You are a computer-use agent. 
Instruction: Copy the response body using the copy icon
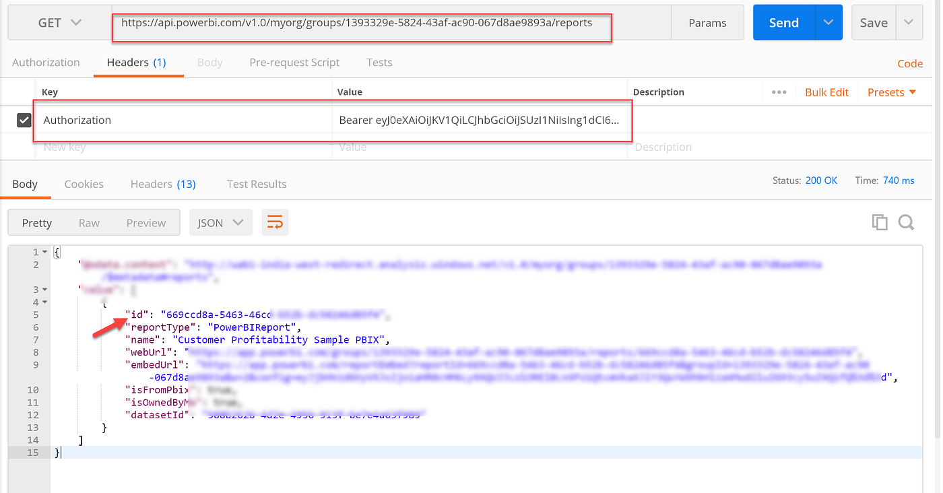(x=880, y=222)
